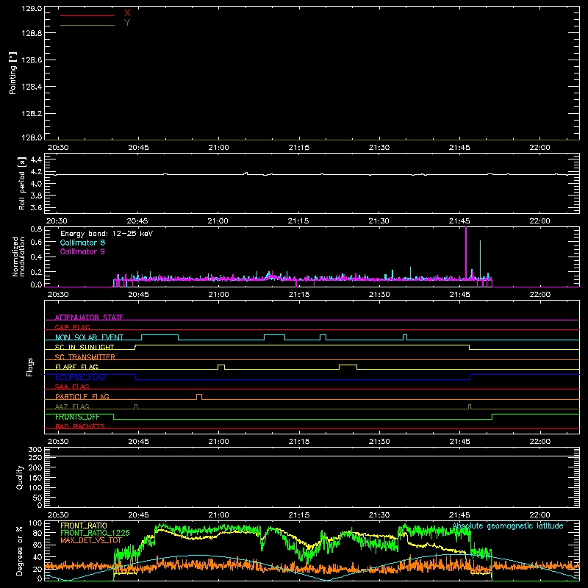Click the BAD_PACKETS flag label
The height and width of the screenshot is (588, 588).
(x=80, y=426)
